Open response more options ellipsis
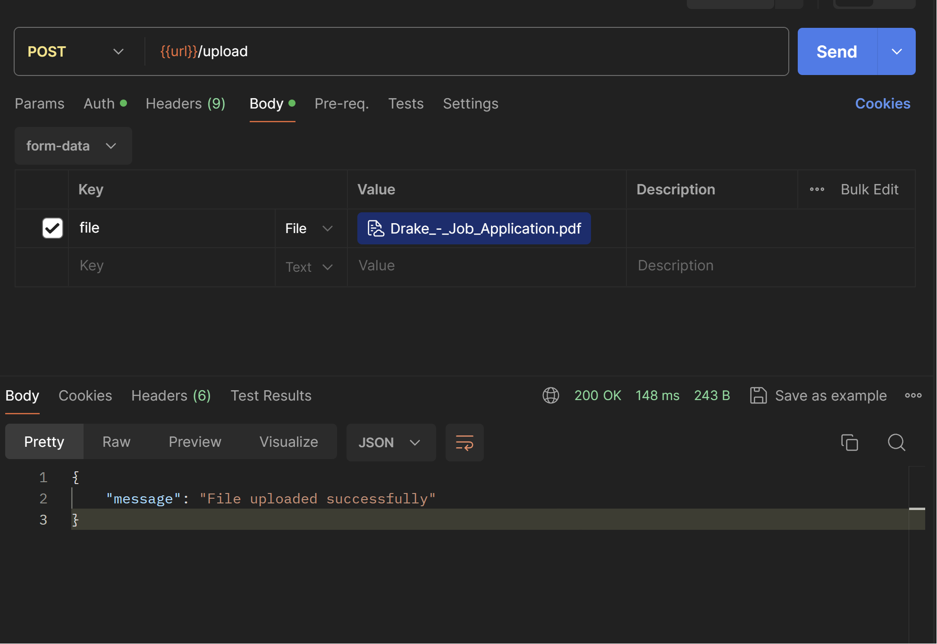The height and width of the screenshot is (644, 937). [x=913, y=395]
